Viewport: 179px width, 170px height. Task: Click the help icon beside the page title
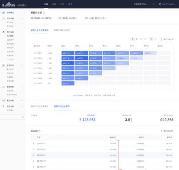click(x=44, y=12)
